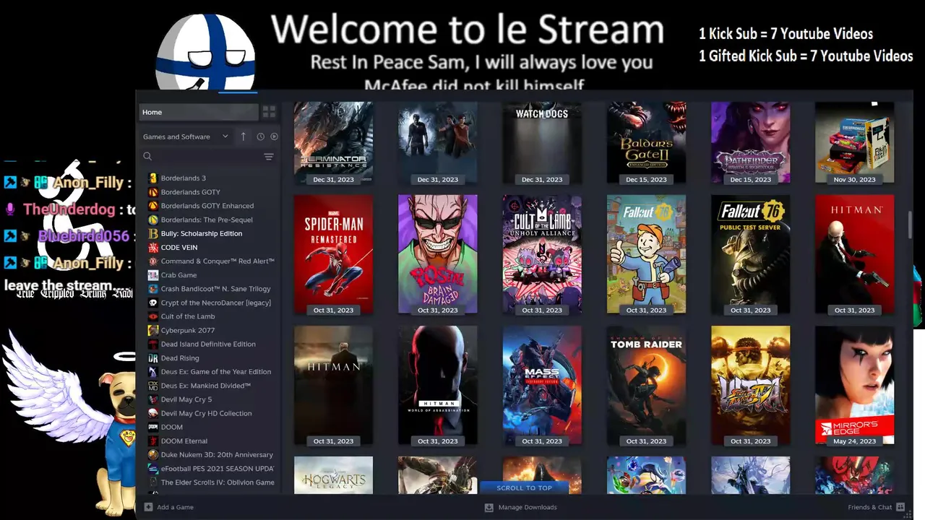This screenshot has width=925, height=520.
Task: Open Mirror's Edge game cover
Action: (854, 385)
